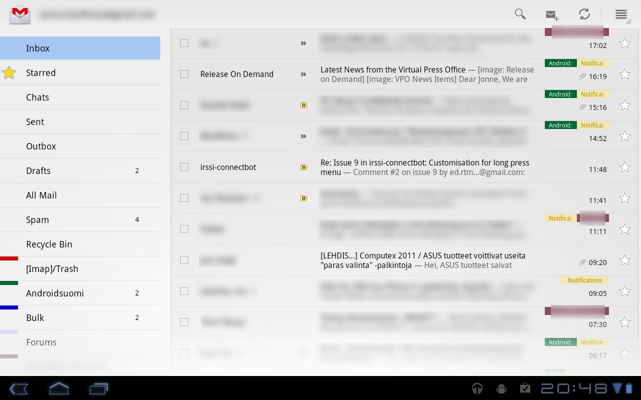The width and height of the screenshot is (641, 400).
Task: Star the 07:30 email
Action: (625, 322)
